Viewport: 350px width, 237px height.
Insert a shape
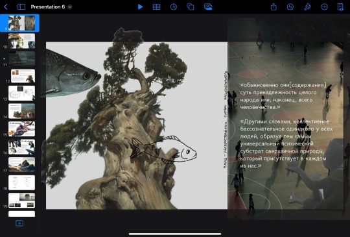[191, 7]
